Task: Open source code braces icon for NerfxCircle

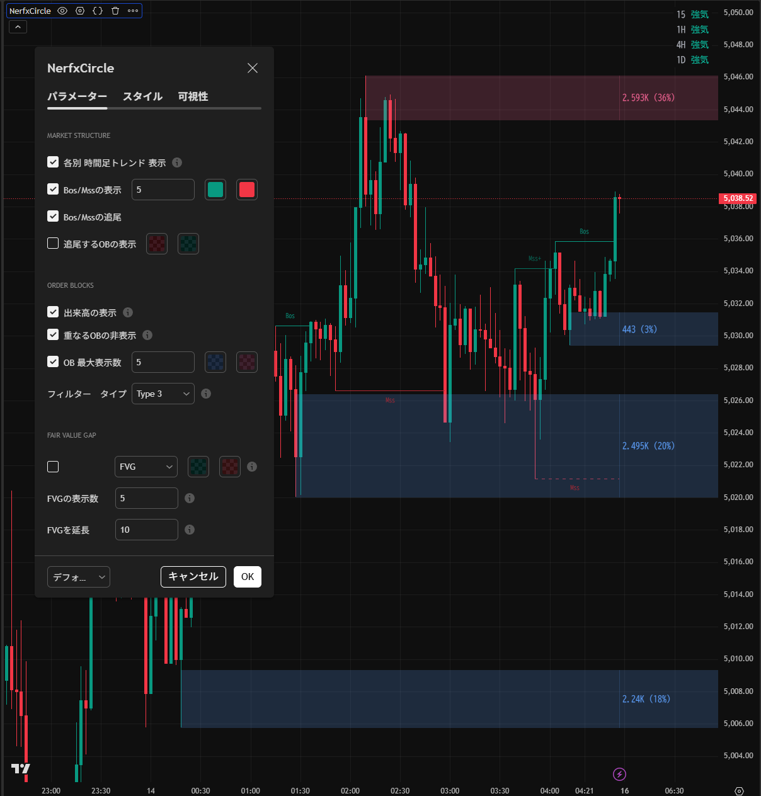Action: coord(98,11)
